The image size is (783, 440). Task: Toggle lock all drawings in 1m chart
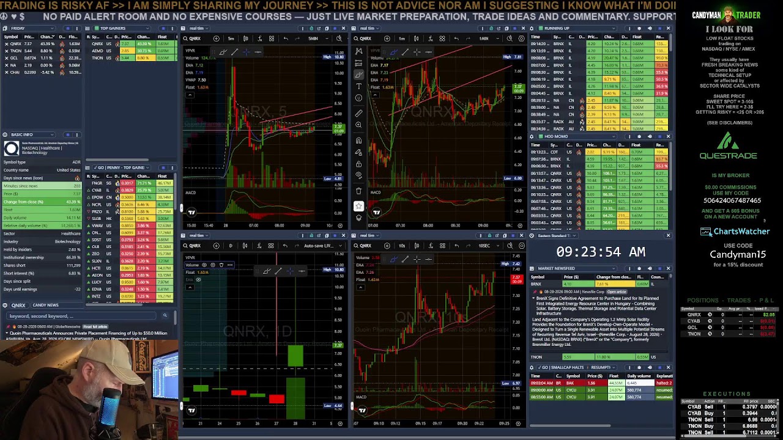pyautogui.click(x=358, y=164)
